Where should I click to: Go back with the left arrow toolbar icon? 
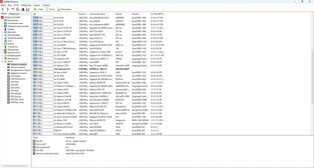coord(3,9)
